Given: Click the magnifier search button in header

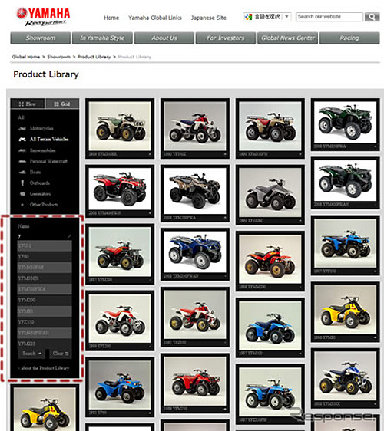Looking at the screenshot, I should pos(372,17).
